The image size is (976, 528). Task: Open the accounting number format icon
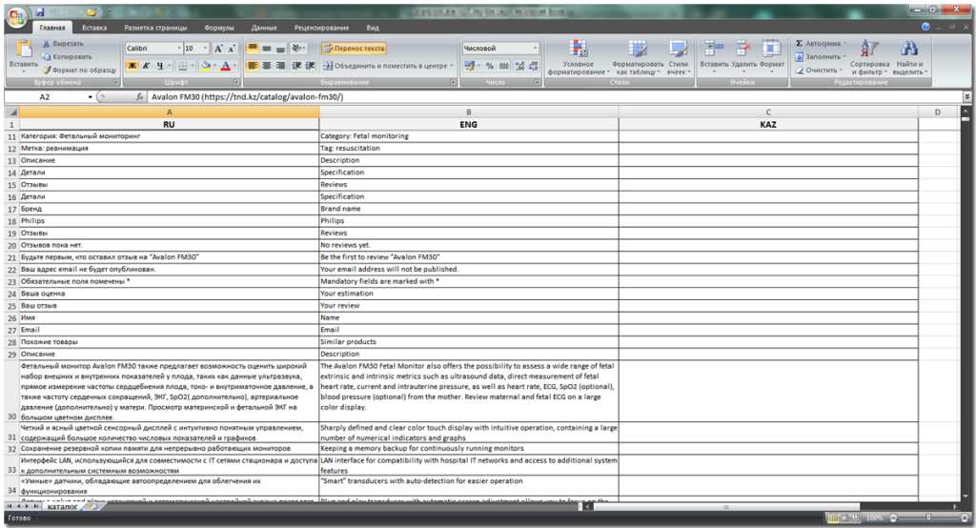coord(469,66)
